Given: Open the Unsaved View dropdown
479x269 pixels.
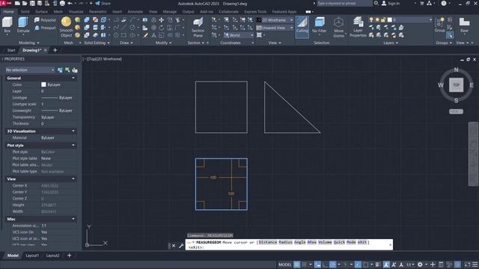Looking at the screenshot, I should click(x=275, y=28).
